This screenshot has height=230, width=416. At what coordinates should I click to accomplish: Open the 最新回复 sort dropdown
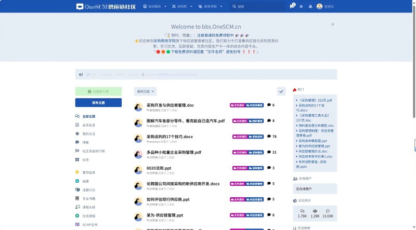(146, 91)
